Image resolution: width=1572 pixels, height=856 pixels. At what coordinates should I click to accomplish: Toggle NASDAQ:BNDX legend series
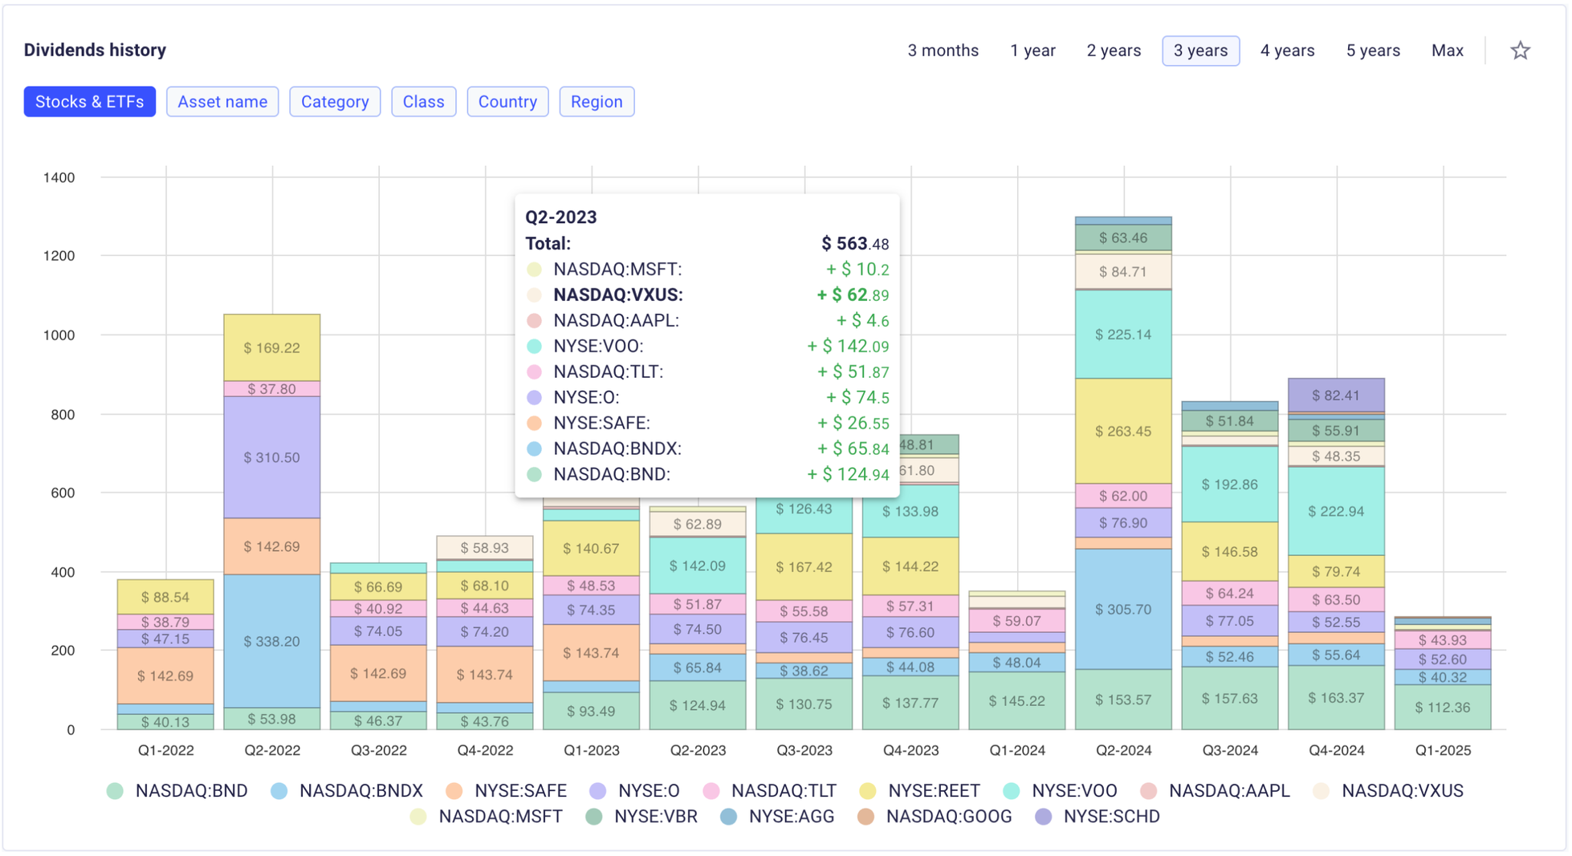click(347, 791)
